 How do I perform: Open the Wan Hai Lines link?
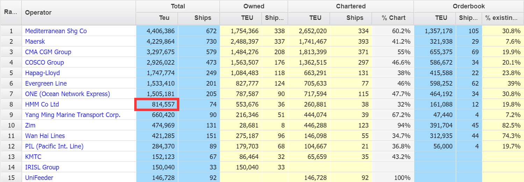(45, 136)
